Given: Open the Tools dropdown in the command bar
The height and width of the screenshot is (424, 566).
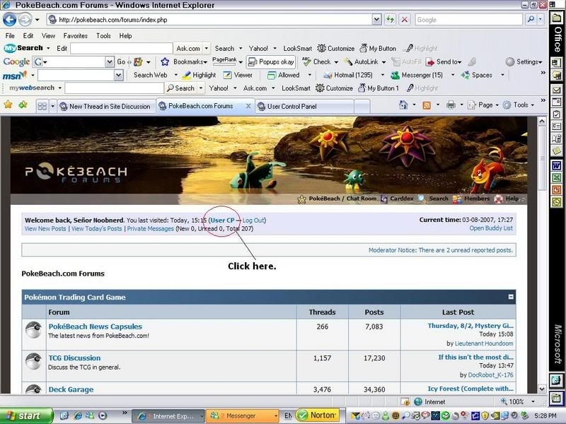Looking at the screenshot, I should [x=519, y=105].
